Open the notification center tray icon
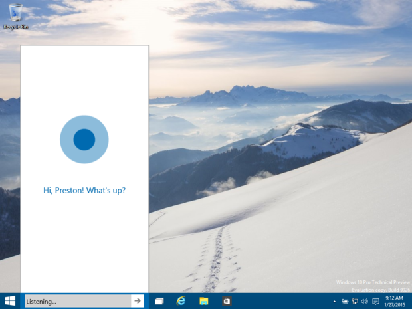The height and width of the screenshot is (309, 412). (375, 302)
